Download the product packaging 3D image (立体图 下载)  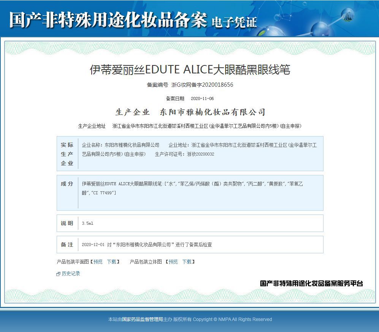pyautogui.click(x=187, y=262)
